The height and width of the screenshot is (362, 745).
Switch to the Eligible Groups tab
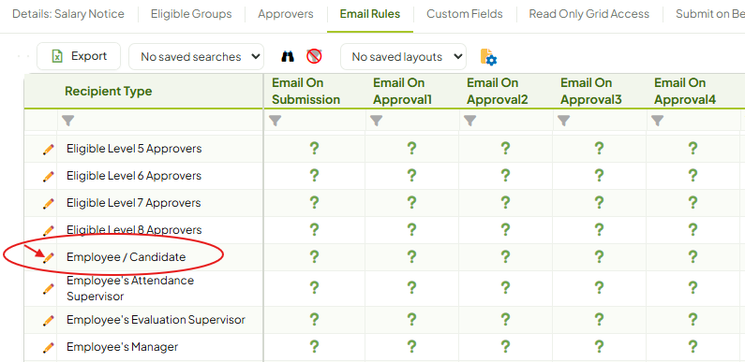191,14
